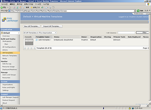The image size is (151, 110).
Task: Open Network Templates in the sidebar
Action: click(x=10, y=56)
